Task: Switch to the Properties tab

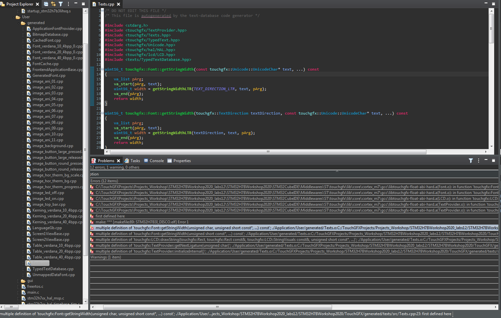Action: (x=179, y=161)
